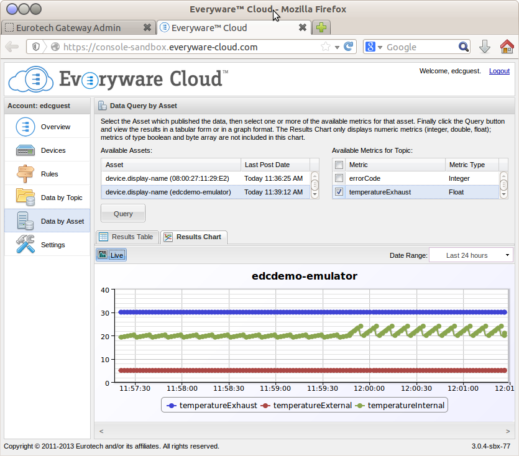The height and width of the screenshot is (456, 519).
Task: Click the Data Query by Asset panel icon
Action: click(103, 106)
